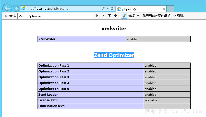Find previous match with 上一个 button
Screen dimensions: 206x117
pyautogui.click(x=100, y=16)
